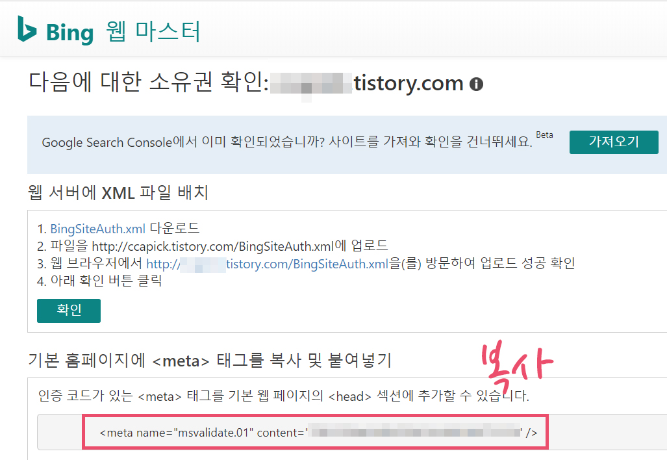Screen dimensions: 667x460
Task: Open the Bing 웹 마스터 title link
Action: click(x=123, y=32)
